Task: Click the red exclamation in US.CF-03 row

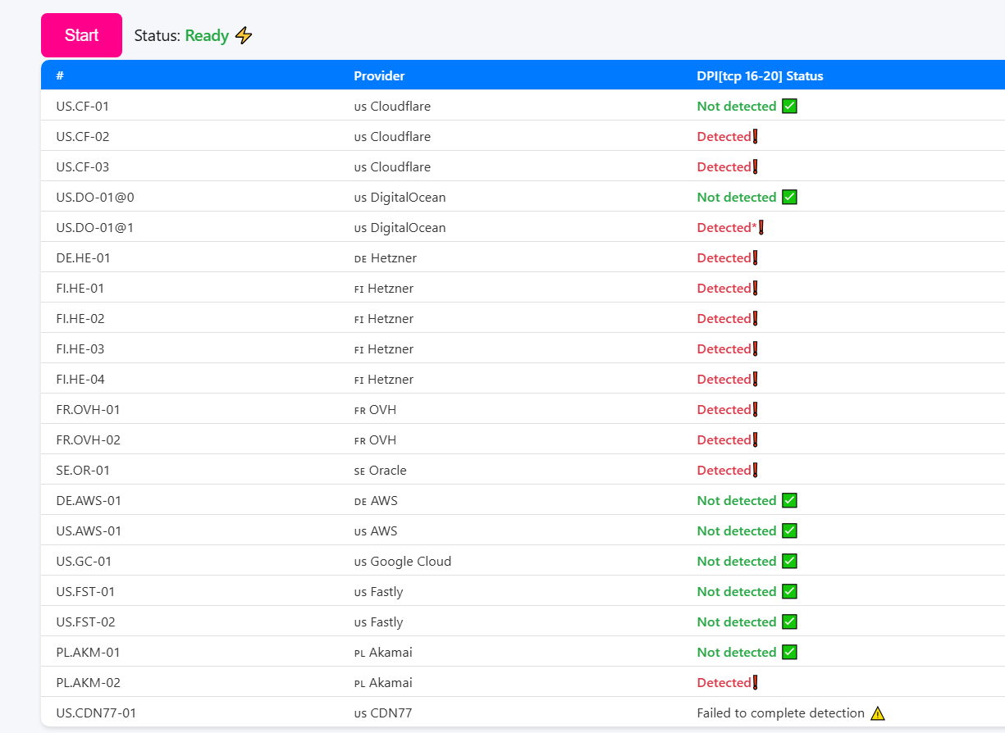Action: (755, 166)
